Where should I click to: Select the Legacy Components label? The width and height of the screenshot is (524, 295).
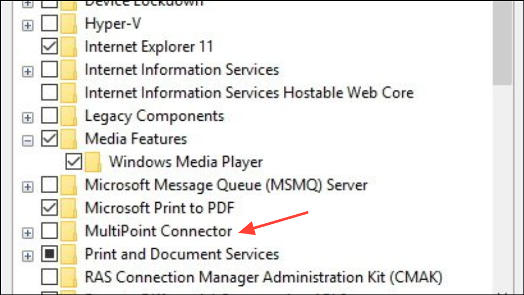coord(154,116)
